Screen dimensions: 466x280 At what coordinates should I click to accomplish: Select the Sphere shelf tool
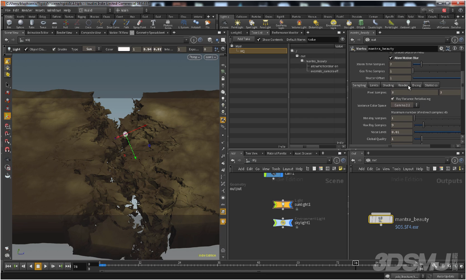point(20,24)
